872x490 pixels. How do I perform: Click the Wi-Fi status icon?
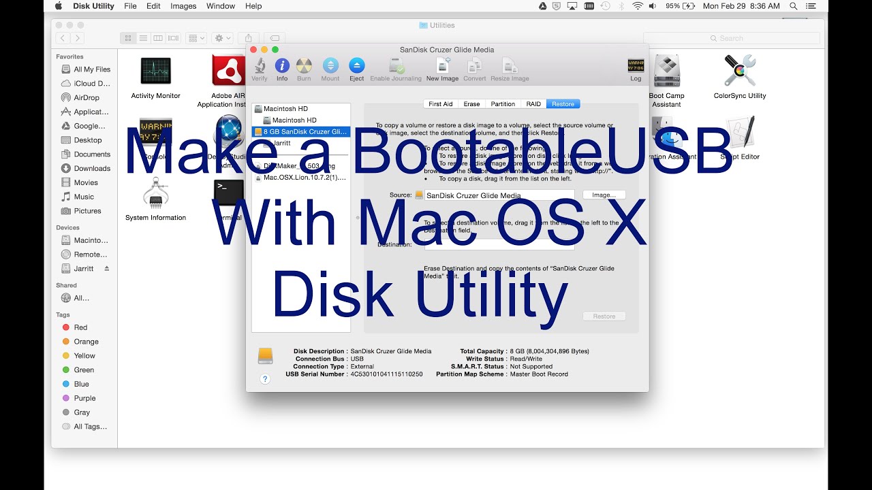click(638, 6)
